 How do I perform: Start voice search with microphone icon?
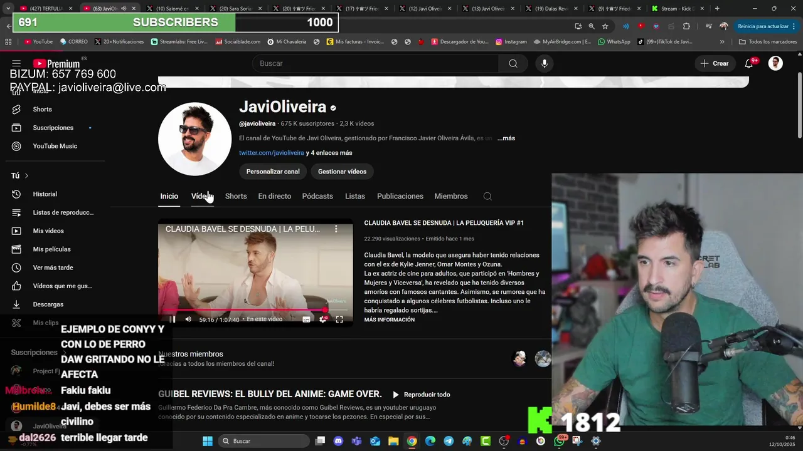coord(545,63)
